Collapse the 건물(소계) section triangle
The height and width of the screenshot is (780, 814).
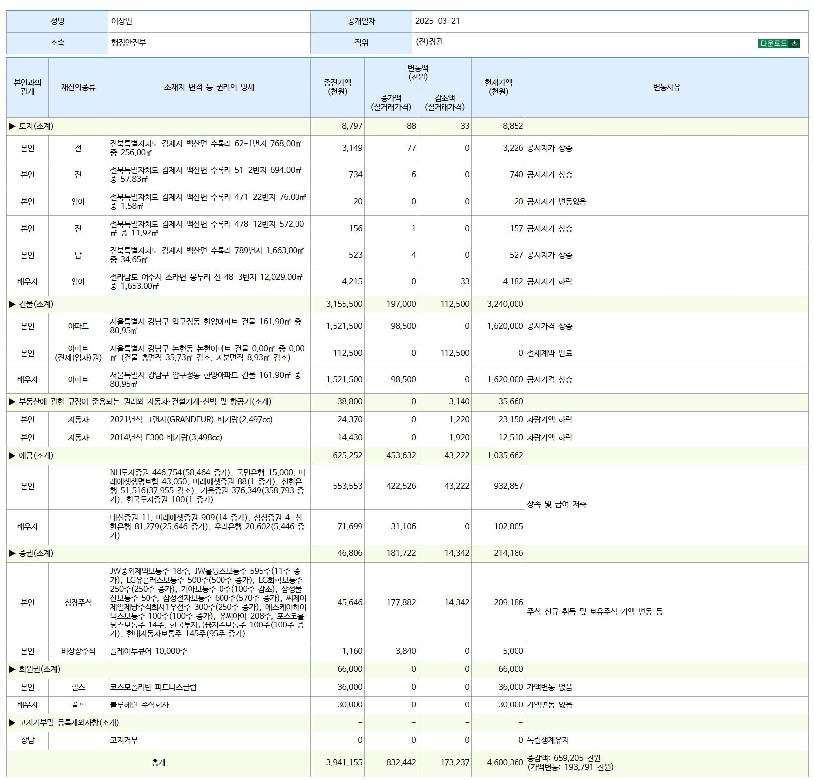(12, 304)
